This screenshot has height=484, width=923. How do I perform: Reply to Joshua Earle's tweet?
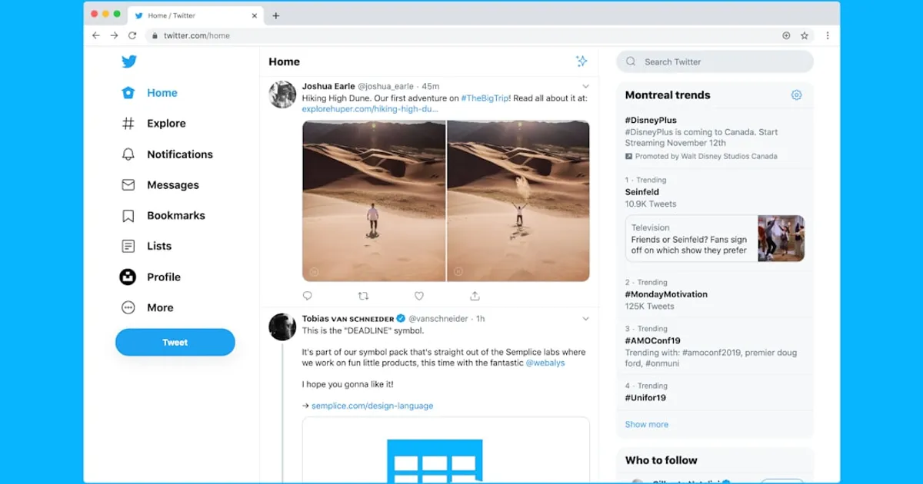coord(307,295)
